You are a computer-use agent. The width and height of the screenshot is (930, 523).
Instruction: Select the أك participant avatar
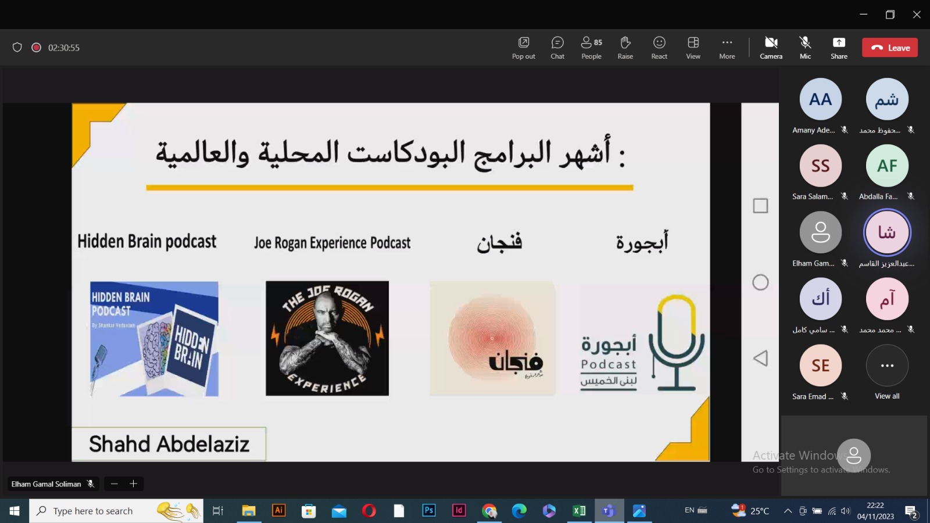click(820, 299)
